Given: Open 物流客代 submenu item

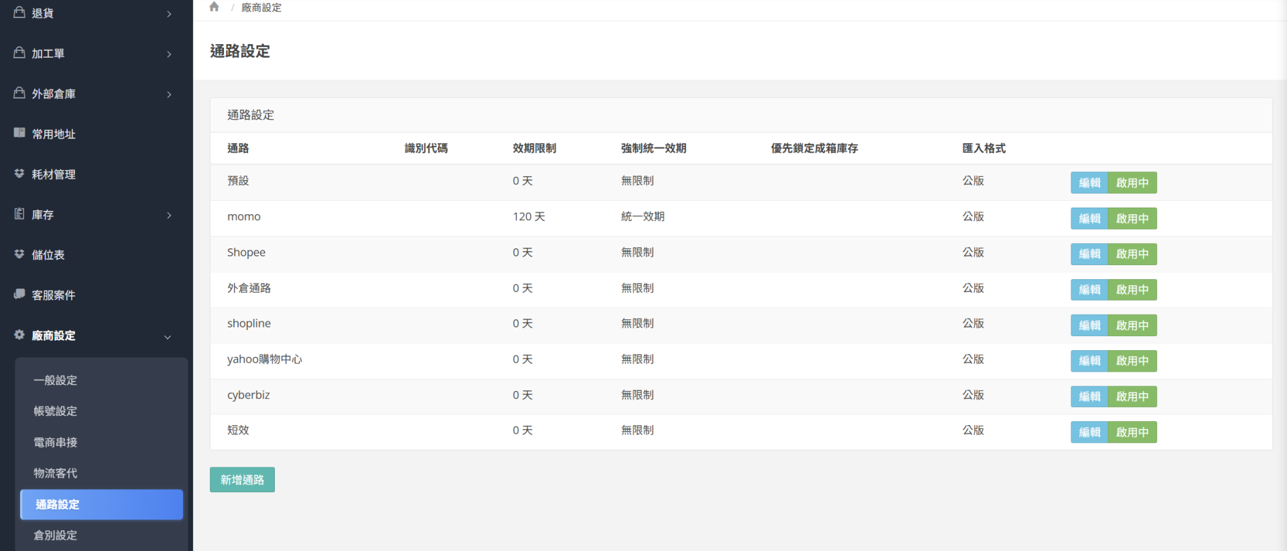Looking at the screenshot, I should (x=56, y=473).
